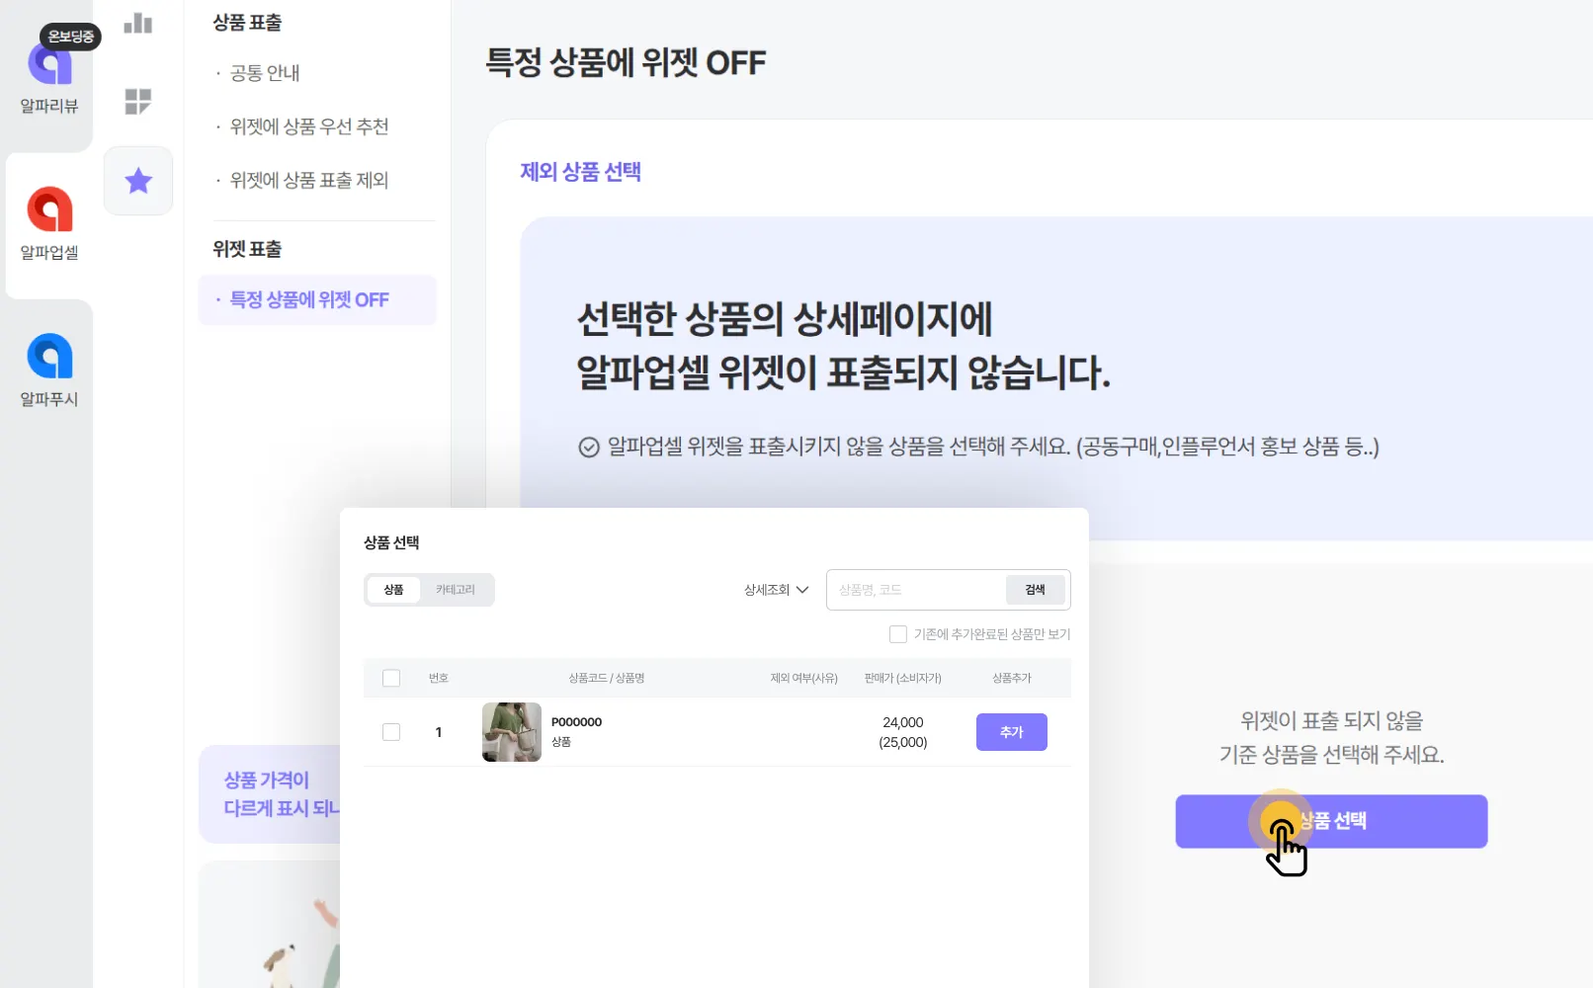Click the 번호 column header

pos(439,678)
